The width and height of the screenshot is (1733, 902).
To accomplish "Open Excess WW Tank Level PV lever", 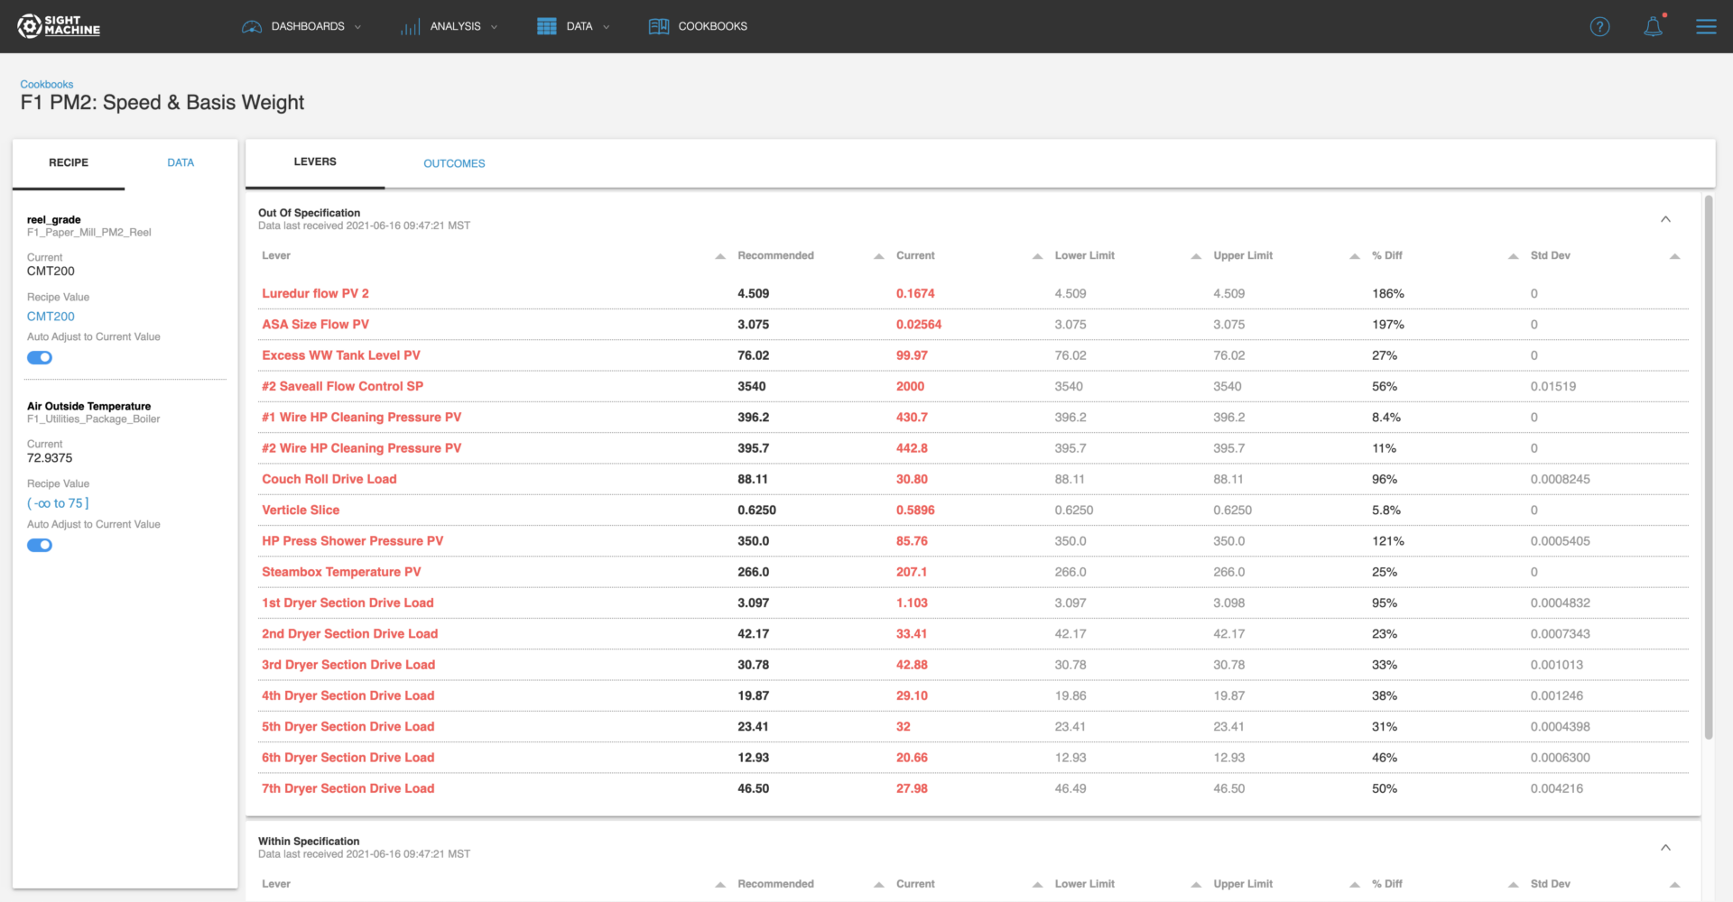I will point(341,355).
